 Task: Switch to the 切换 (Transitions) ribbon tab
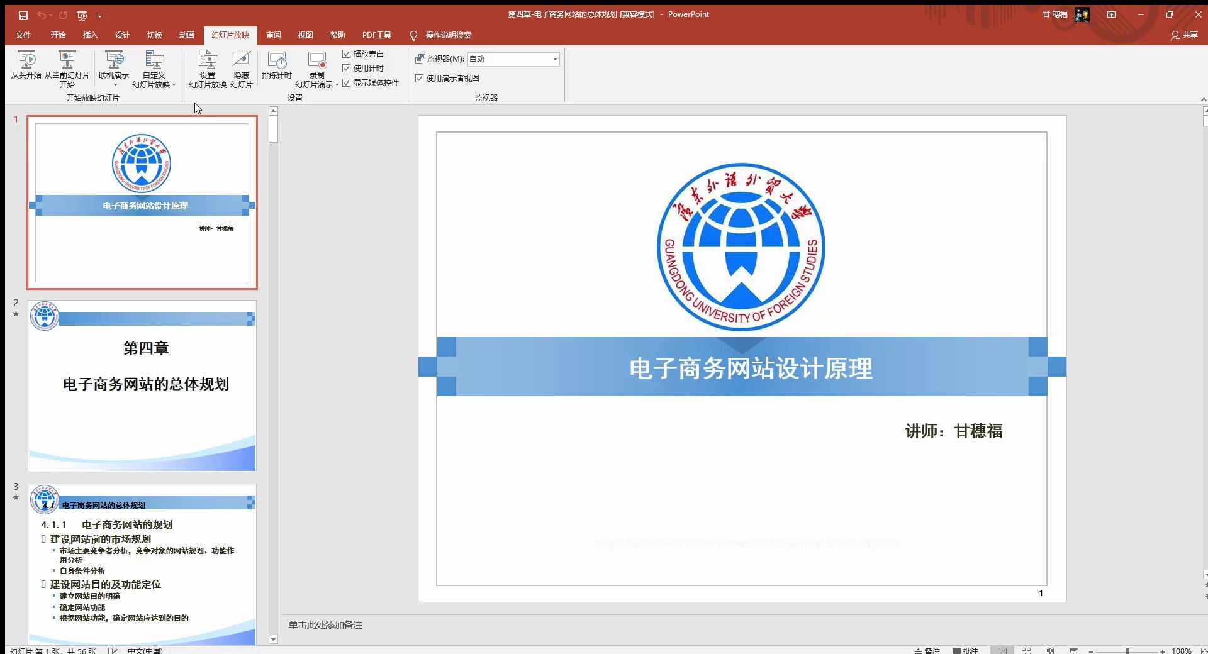[155, 35]
